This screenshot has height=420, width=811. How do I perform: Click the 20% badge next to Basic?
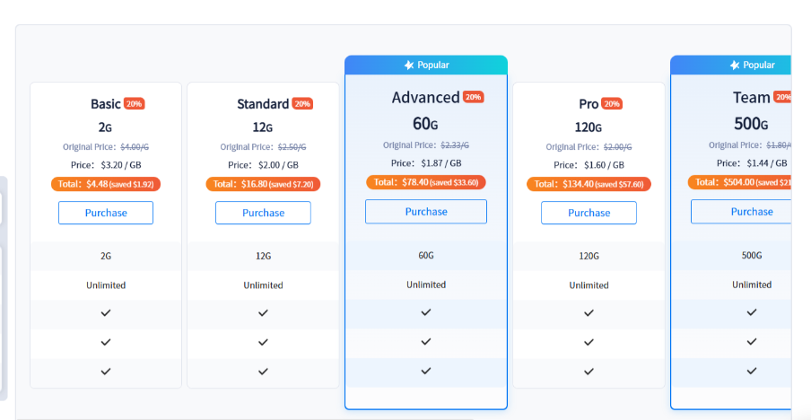click(x=134, y=103)
